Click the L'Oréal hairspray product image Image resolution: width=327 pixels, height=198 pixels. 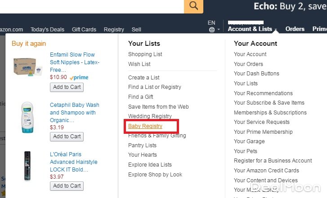pyautogui.click(x=27, y=167)
